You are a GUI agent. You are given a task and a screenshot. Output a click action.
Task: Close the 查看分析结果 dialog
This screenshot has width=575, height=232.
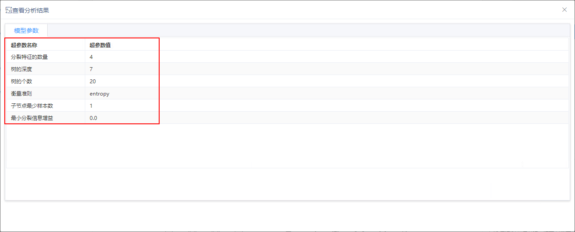[565, 10]
